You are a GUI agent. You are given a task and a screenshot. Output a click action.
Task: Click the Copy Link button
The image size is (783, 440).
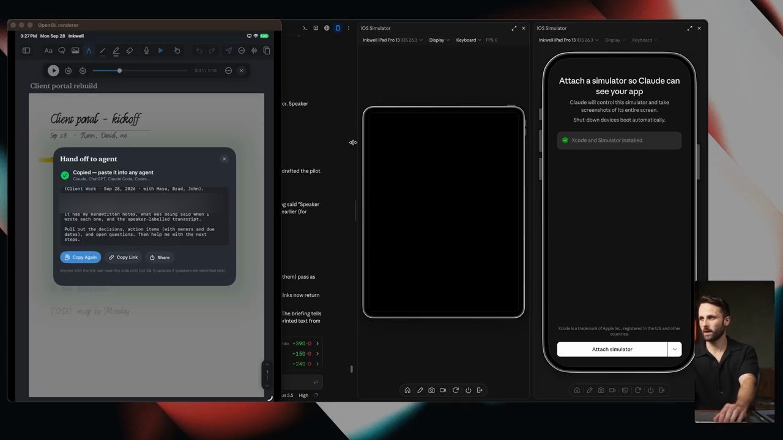(x=124, y=257)
